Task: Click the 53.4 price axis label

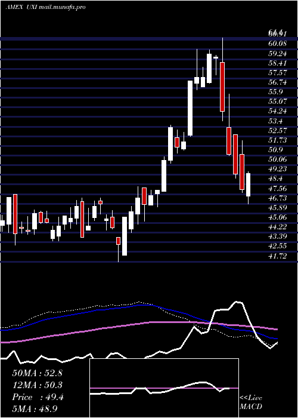Action: 275,121
